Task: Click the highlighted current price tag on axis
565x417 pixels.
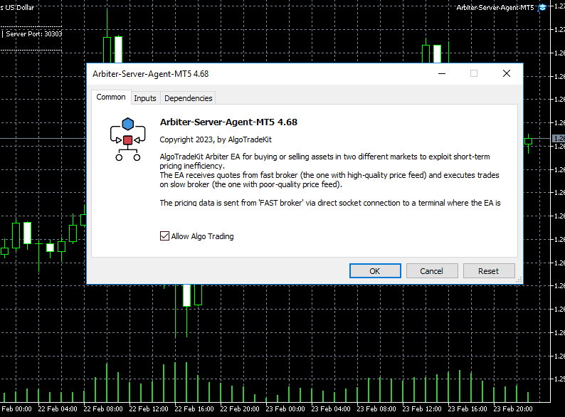Action: [558, 138]
